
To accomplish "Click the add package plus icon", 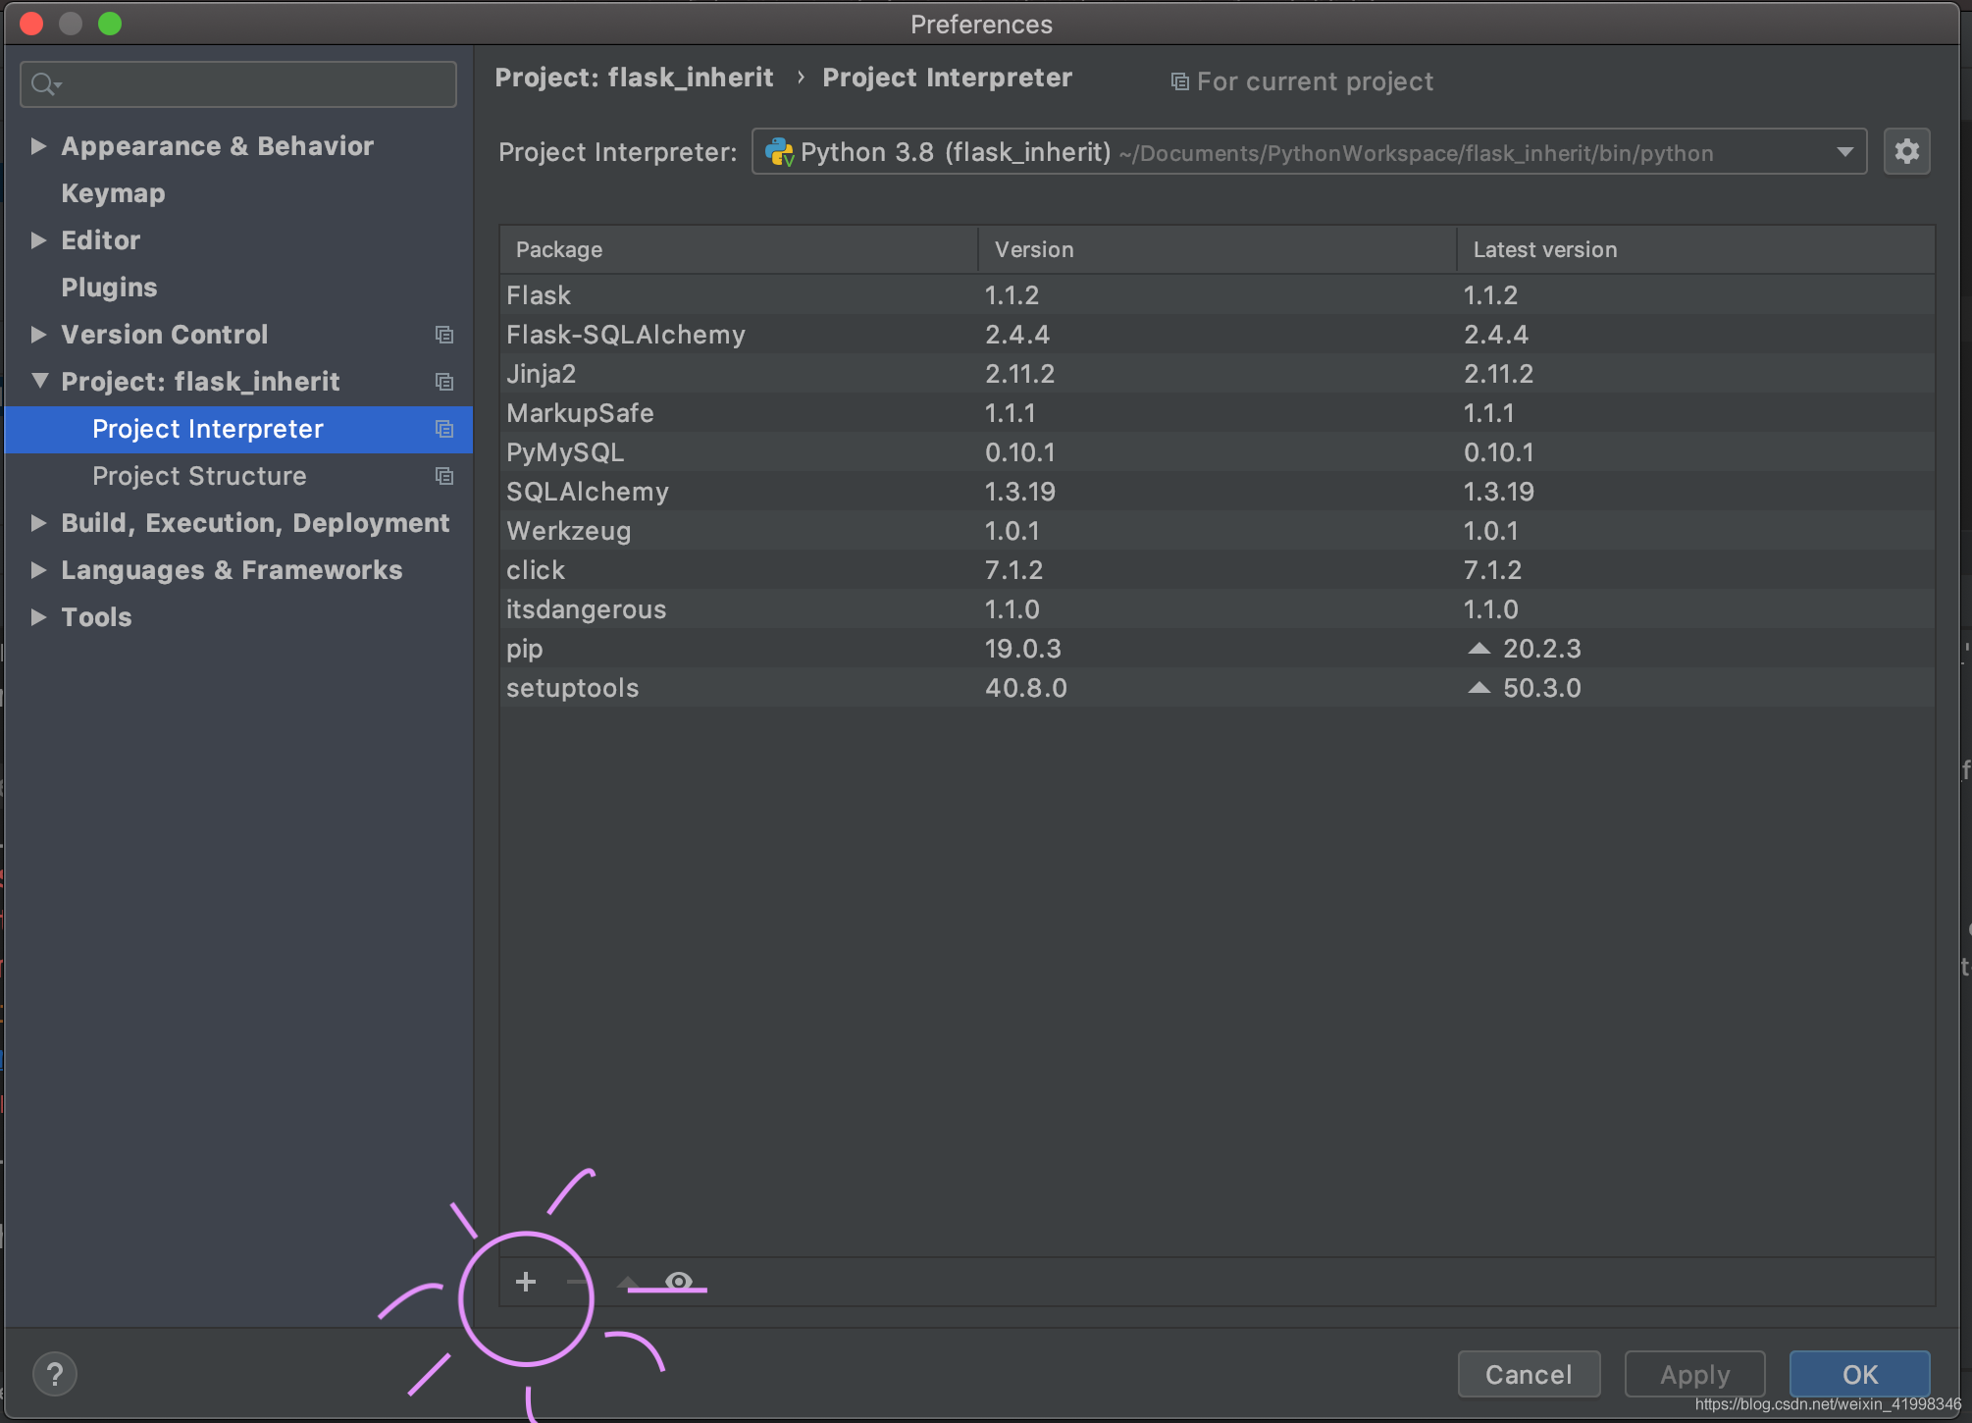I will click(x=526, y=1282).
